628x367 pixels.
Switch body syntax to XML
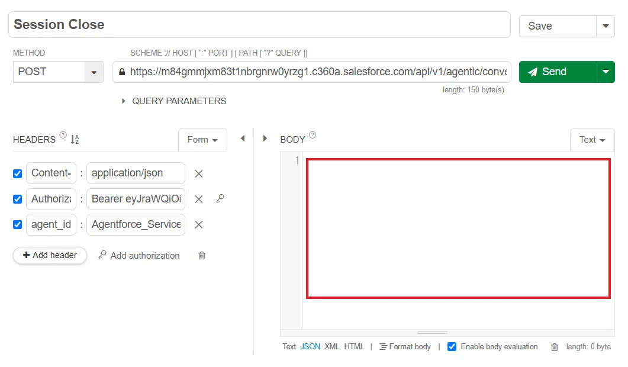pos(332,346)
